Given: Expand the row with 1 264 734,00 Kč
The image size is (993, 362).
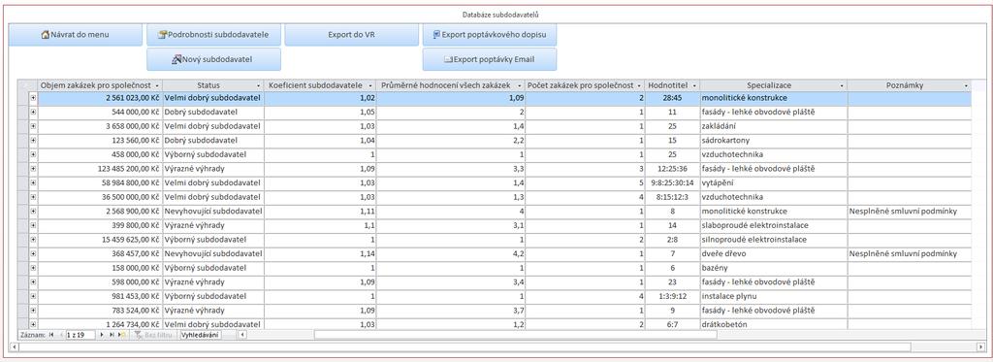Looking at the screenshot, I should 33,324.
